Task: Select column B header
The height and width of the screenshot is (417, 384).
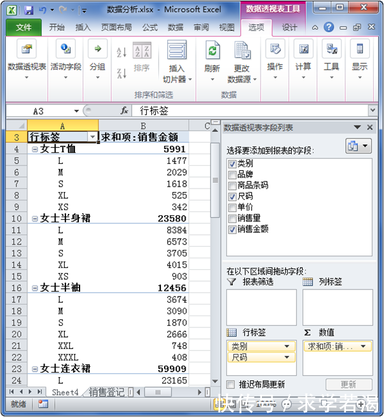Action: coord(143,126)
